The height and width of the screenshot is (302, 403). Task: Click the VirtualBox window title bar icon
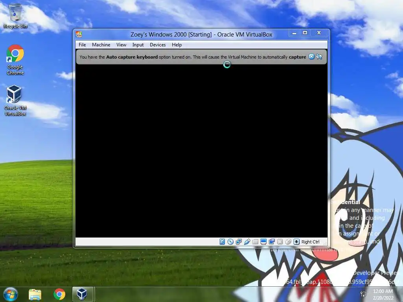(79, 34)
